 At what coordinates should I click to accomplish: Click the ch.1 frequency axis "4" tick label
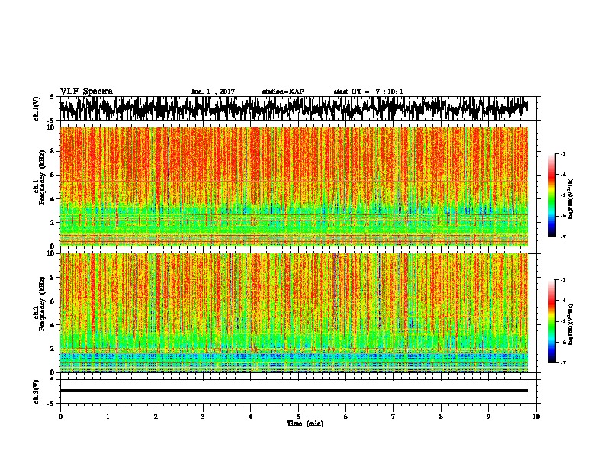pos(53,199)
